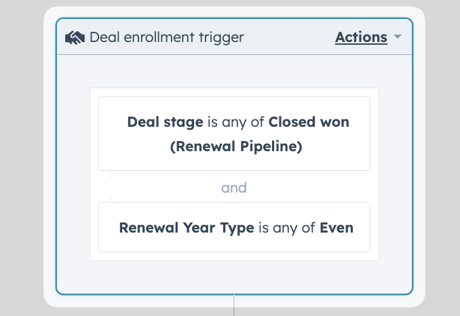The image size is (460, 316).
Task: Click 'is any of' in Renewal Year filter
Action: [287, 228]
